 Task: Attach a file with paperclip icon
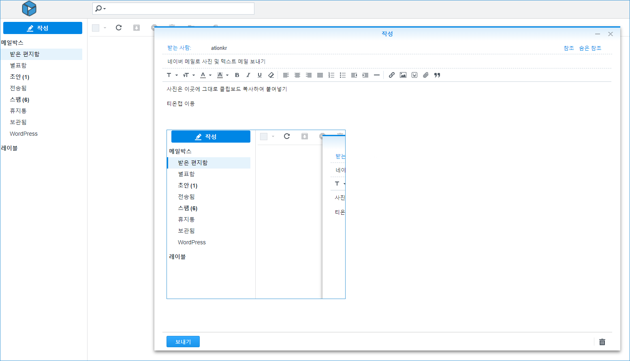[x=426, y=75]
